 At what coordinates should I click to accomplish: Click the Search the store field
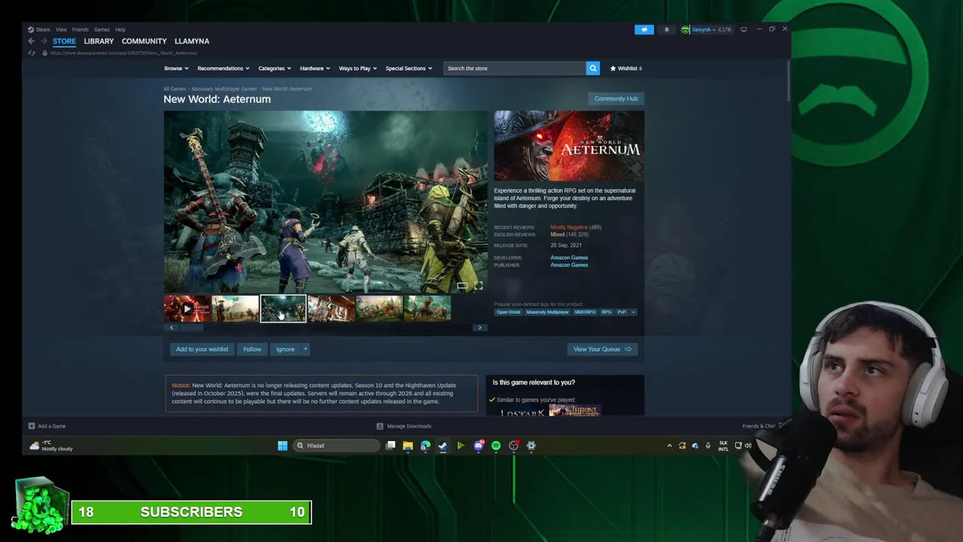pyautogui.click(x=515, y=69)
